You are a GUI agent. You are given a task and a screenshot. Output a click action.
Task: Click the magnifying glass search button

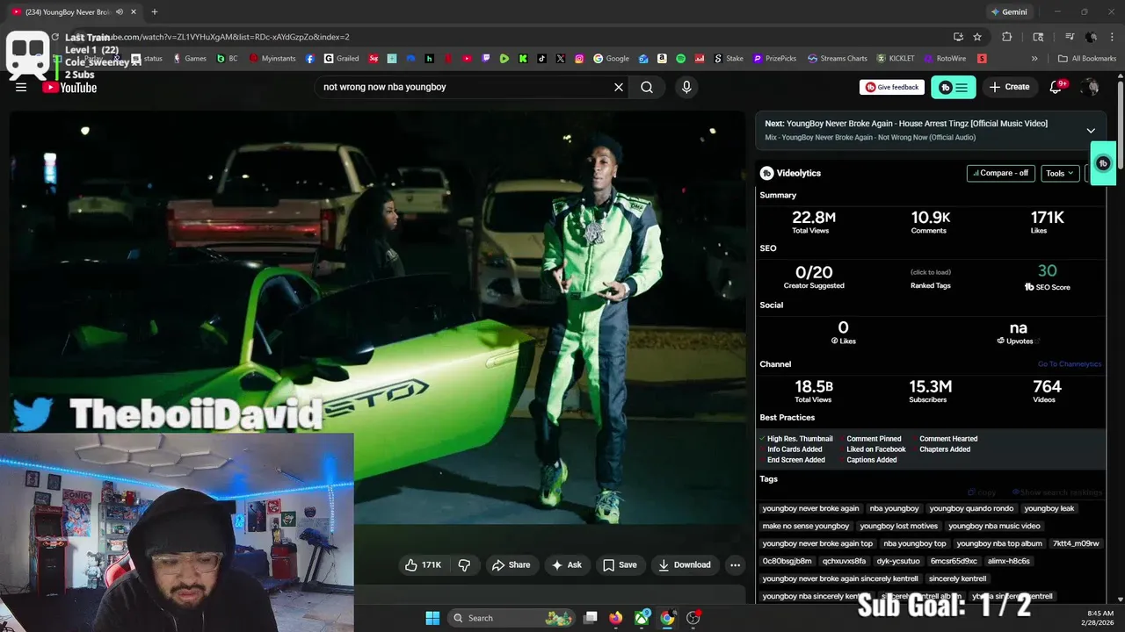tap(647, 87)
